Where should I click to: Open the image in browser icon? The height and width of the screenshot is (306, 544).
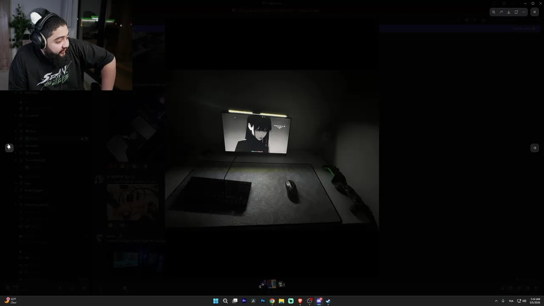pyautogui.click(x=516, y=12)
